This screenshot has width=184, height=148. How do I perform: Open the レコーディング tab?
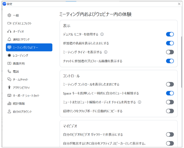tap(29, 55)
